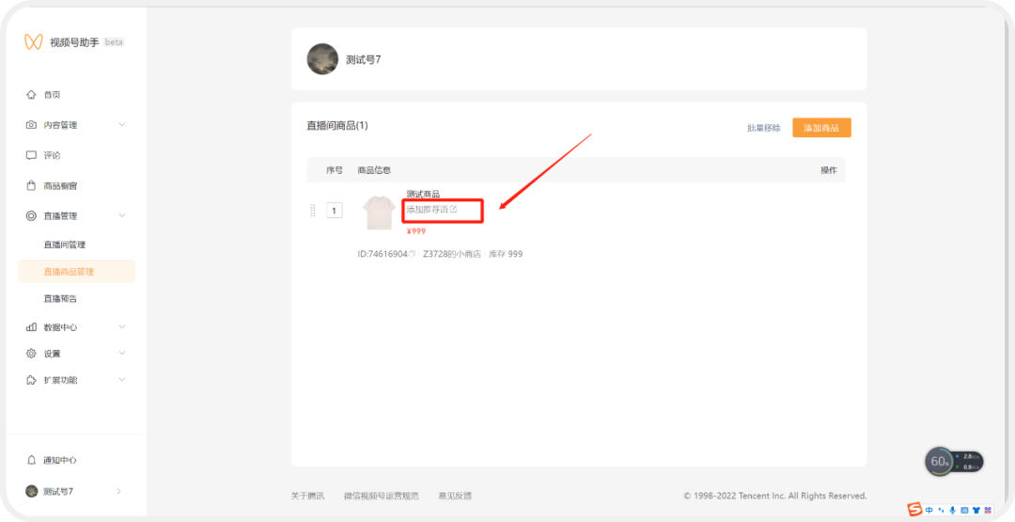Toggle the 中 Chinese input mode icon
This screenshot has height=522, width=1015.
[929, 511]
